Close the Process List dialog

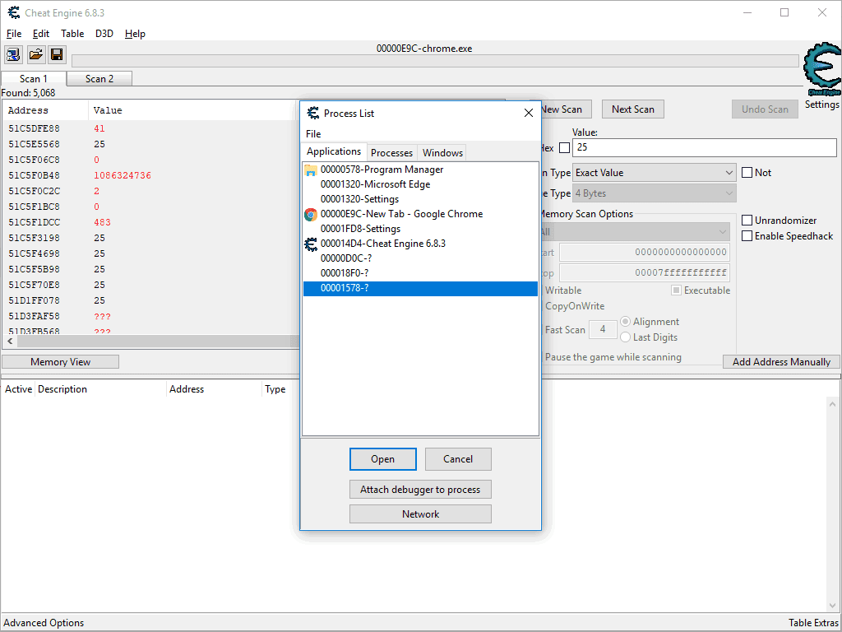click(529, 113)
